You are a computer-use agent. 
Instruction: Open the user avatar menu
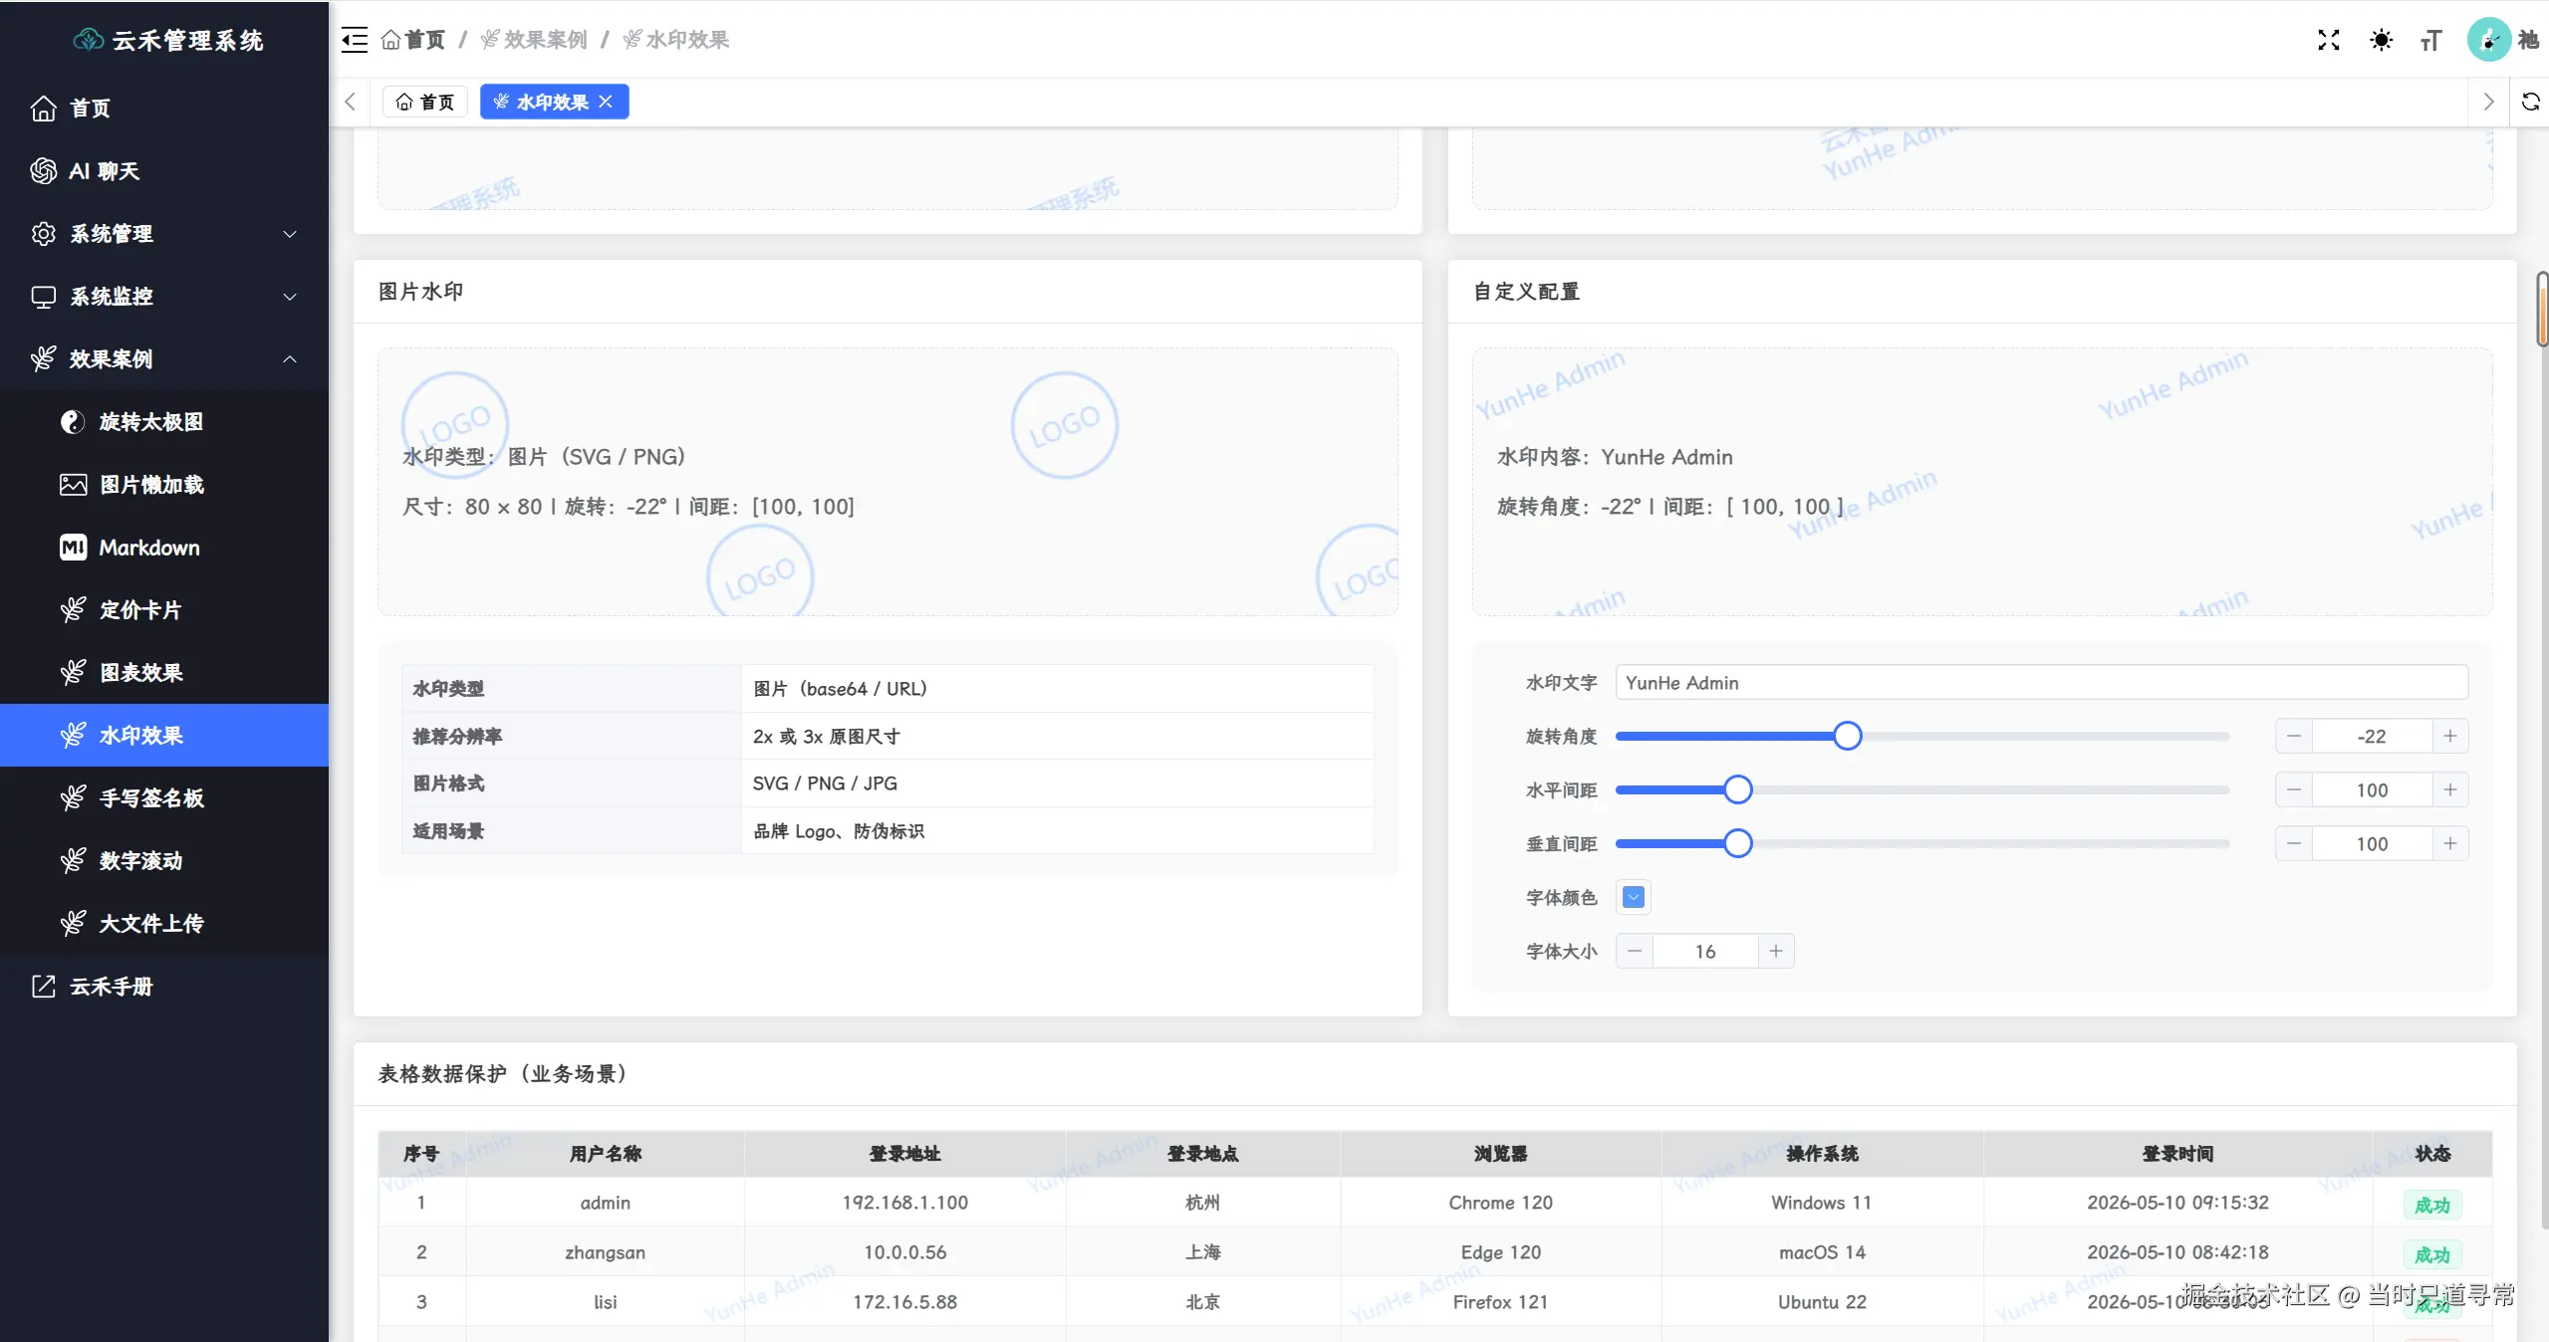tap(2487, 40)
